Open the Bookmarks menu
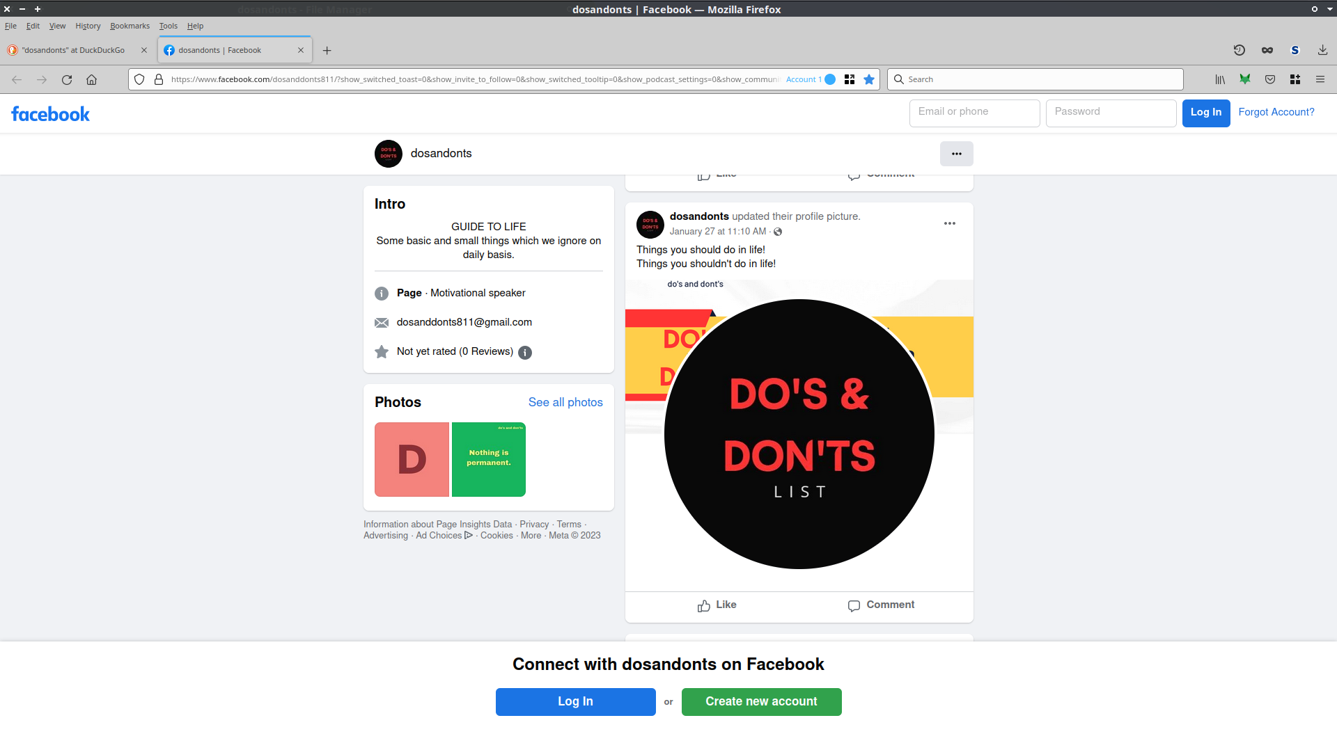 (130, 26)
